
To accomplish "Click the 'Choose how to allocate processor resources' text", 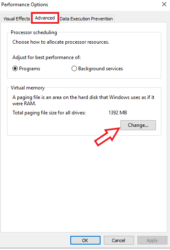I will (61, 42).
